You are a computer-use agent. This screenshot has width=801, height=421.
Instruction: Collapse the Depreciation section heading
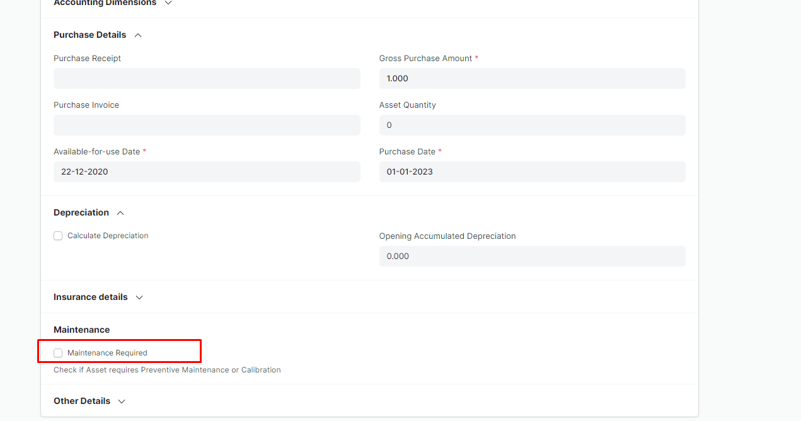tap(81, 213)
